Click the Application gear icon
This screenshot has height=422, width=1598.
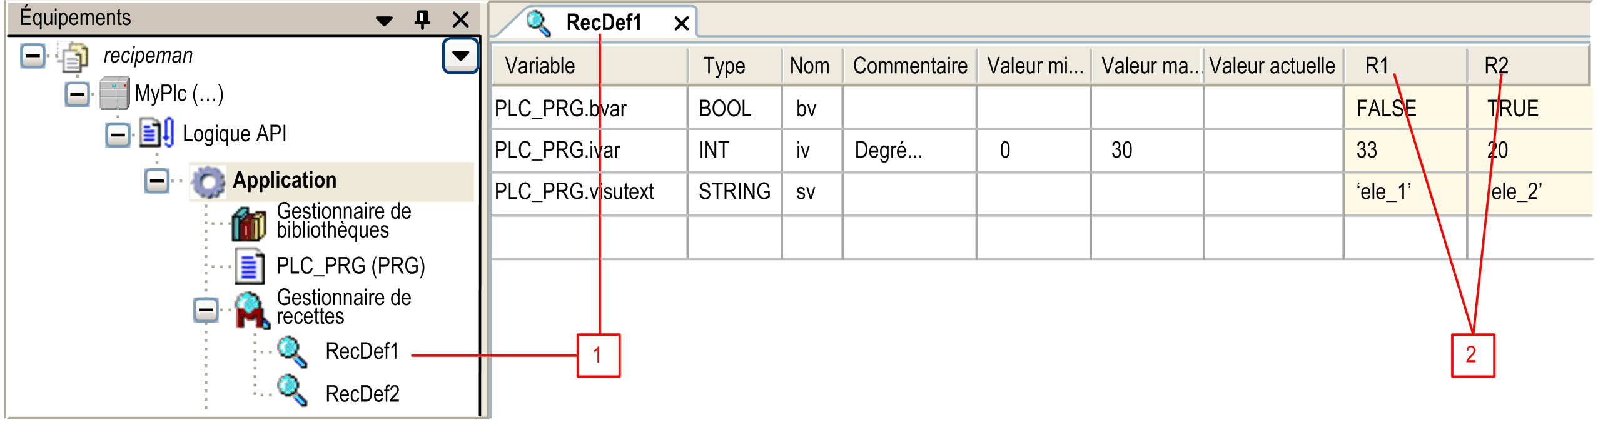point(208,181)
